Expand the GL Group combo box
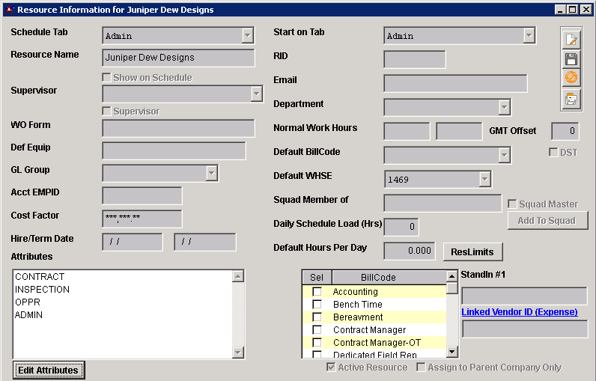596x381 pixels. 212,173
